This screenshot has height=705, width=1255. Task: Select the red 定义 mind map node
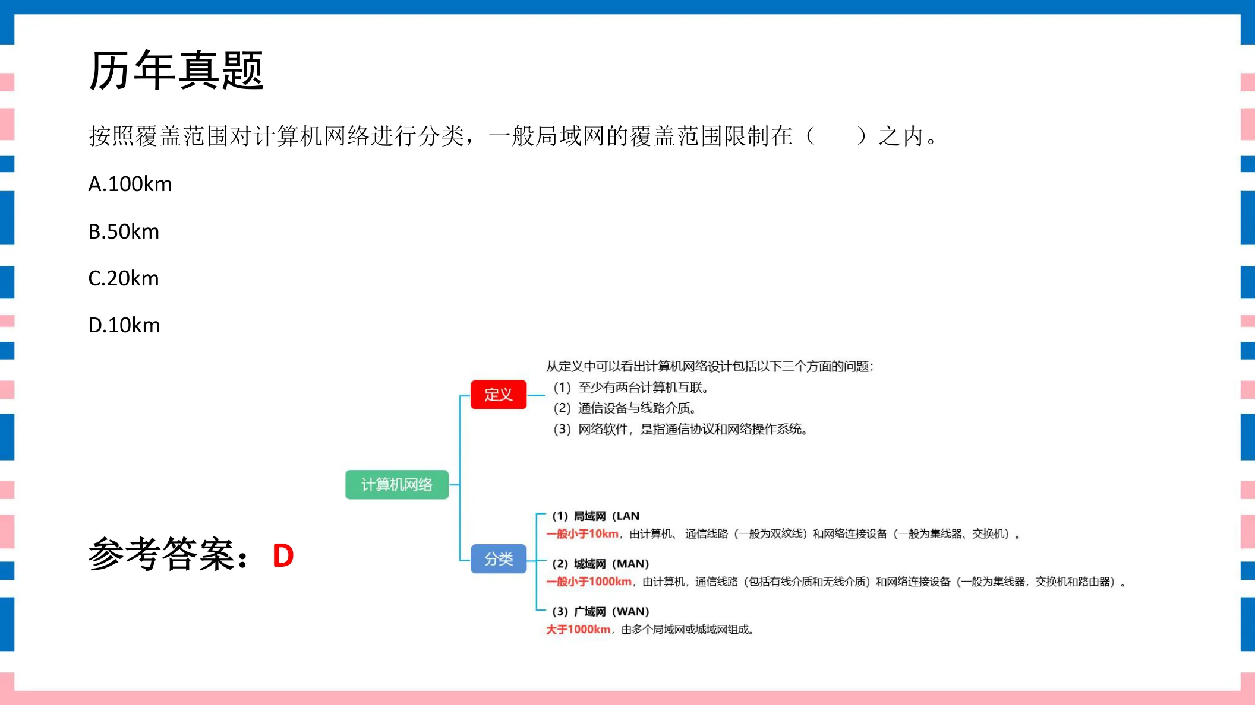click(499, 395)
